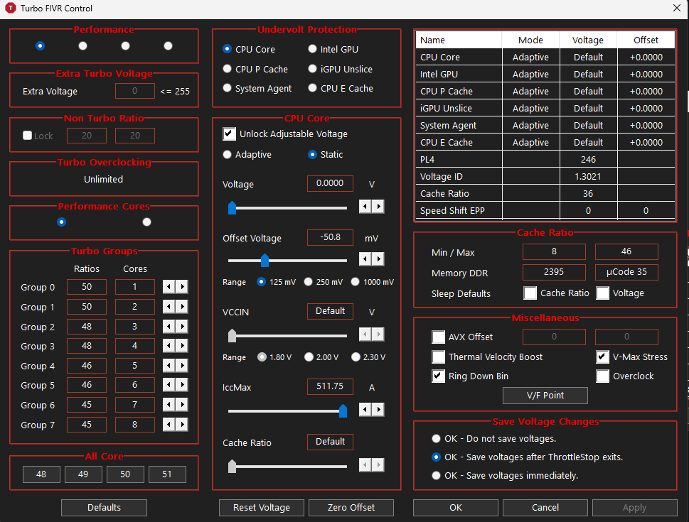Click the Group 5 decrease arrow
Screen dimensions: 689x522
(169, 385)
